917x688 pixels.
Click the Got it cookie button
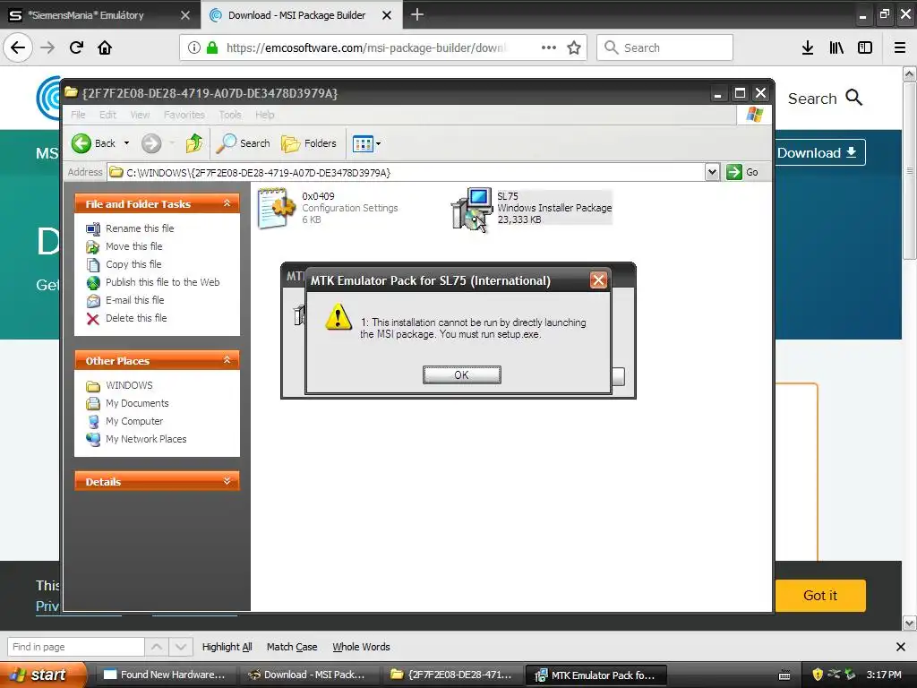point(820,596)
